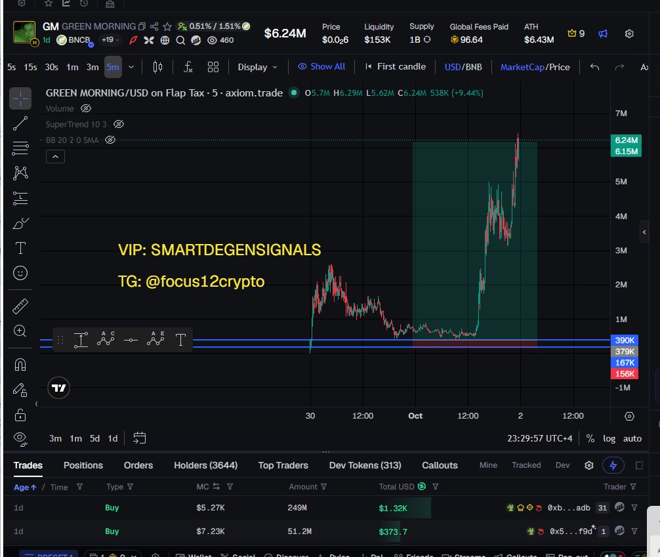
Task: Filter trades by MC column
Action: [x=230, y=487]
